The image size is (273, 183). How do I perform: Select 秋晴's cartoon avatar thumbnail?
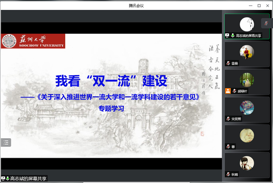click(x=247, y=163)
